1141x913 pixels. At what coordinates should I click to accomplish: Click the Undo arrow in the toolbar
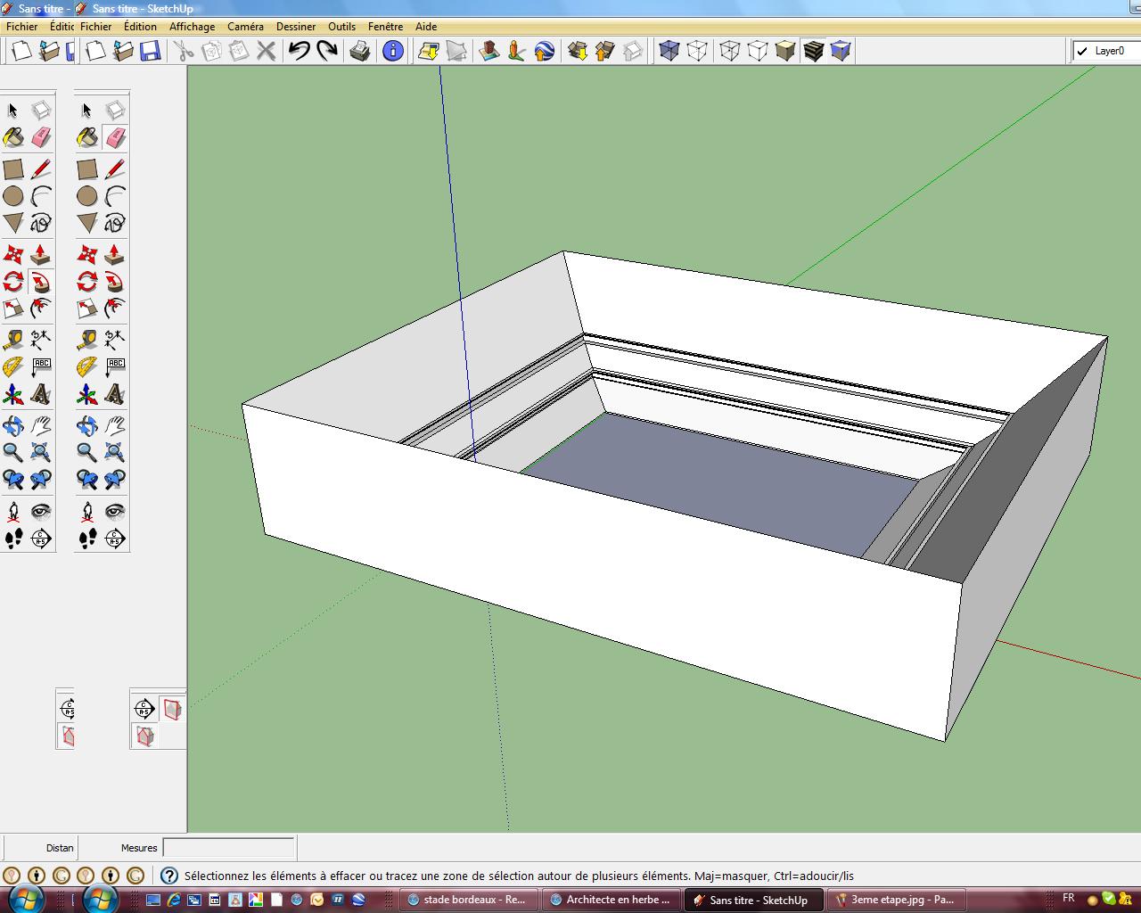299,51
